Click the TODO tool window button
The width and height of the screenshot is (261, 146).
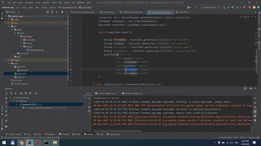coord(38,134)
